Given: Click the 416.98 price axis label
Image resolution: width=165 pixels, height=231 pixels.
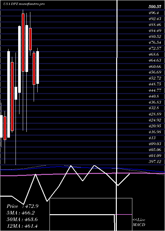Looking at the screenshot, I should pos(155,132).
